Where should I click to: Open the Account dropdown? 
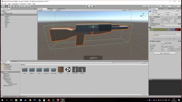pyautogui.click(x=158, y=6)
